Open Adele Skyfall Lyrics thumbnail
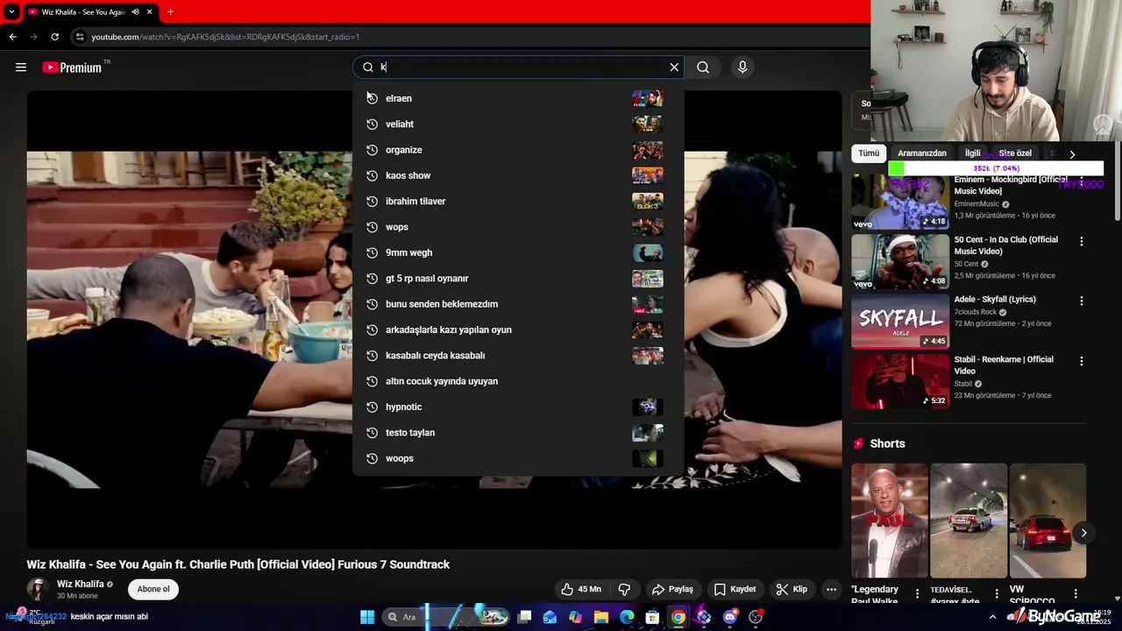Viewport: 1122px width, 631px height. (900, 321)
